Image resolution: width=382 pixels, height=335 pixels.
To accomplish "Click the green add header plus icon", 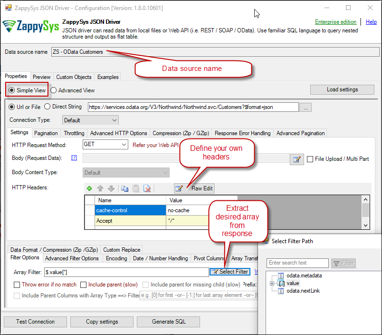I will [89, 188].
